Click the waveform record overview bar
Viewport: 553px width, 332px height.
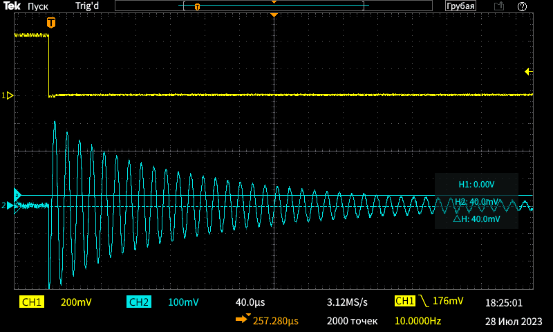click(x=274, y=6)
